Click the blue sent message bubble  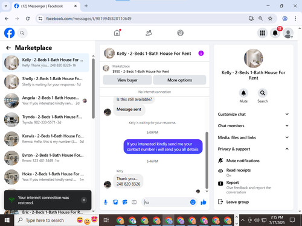pos(162,146)
